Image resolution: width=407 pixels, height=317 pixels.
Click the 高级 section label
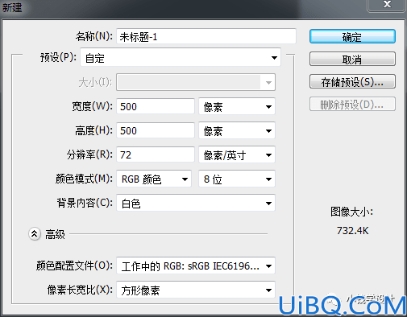[x=55, y=234]
